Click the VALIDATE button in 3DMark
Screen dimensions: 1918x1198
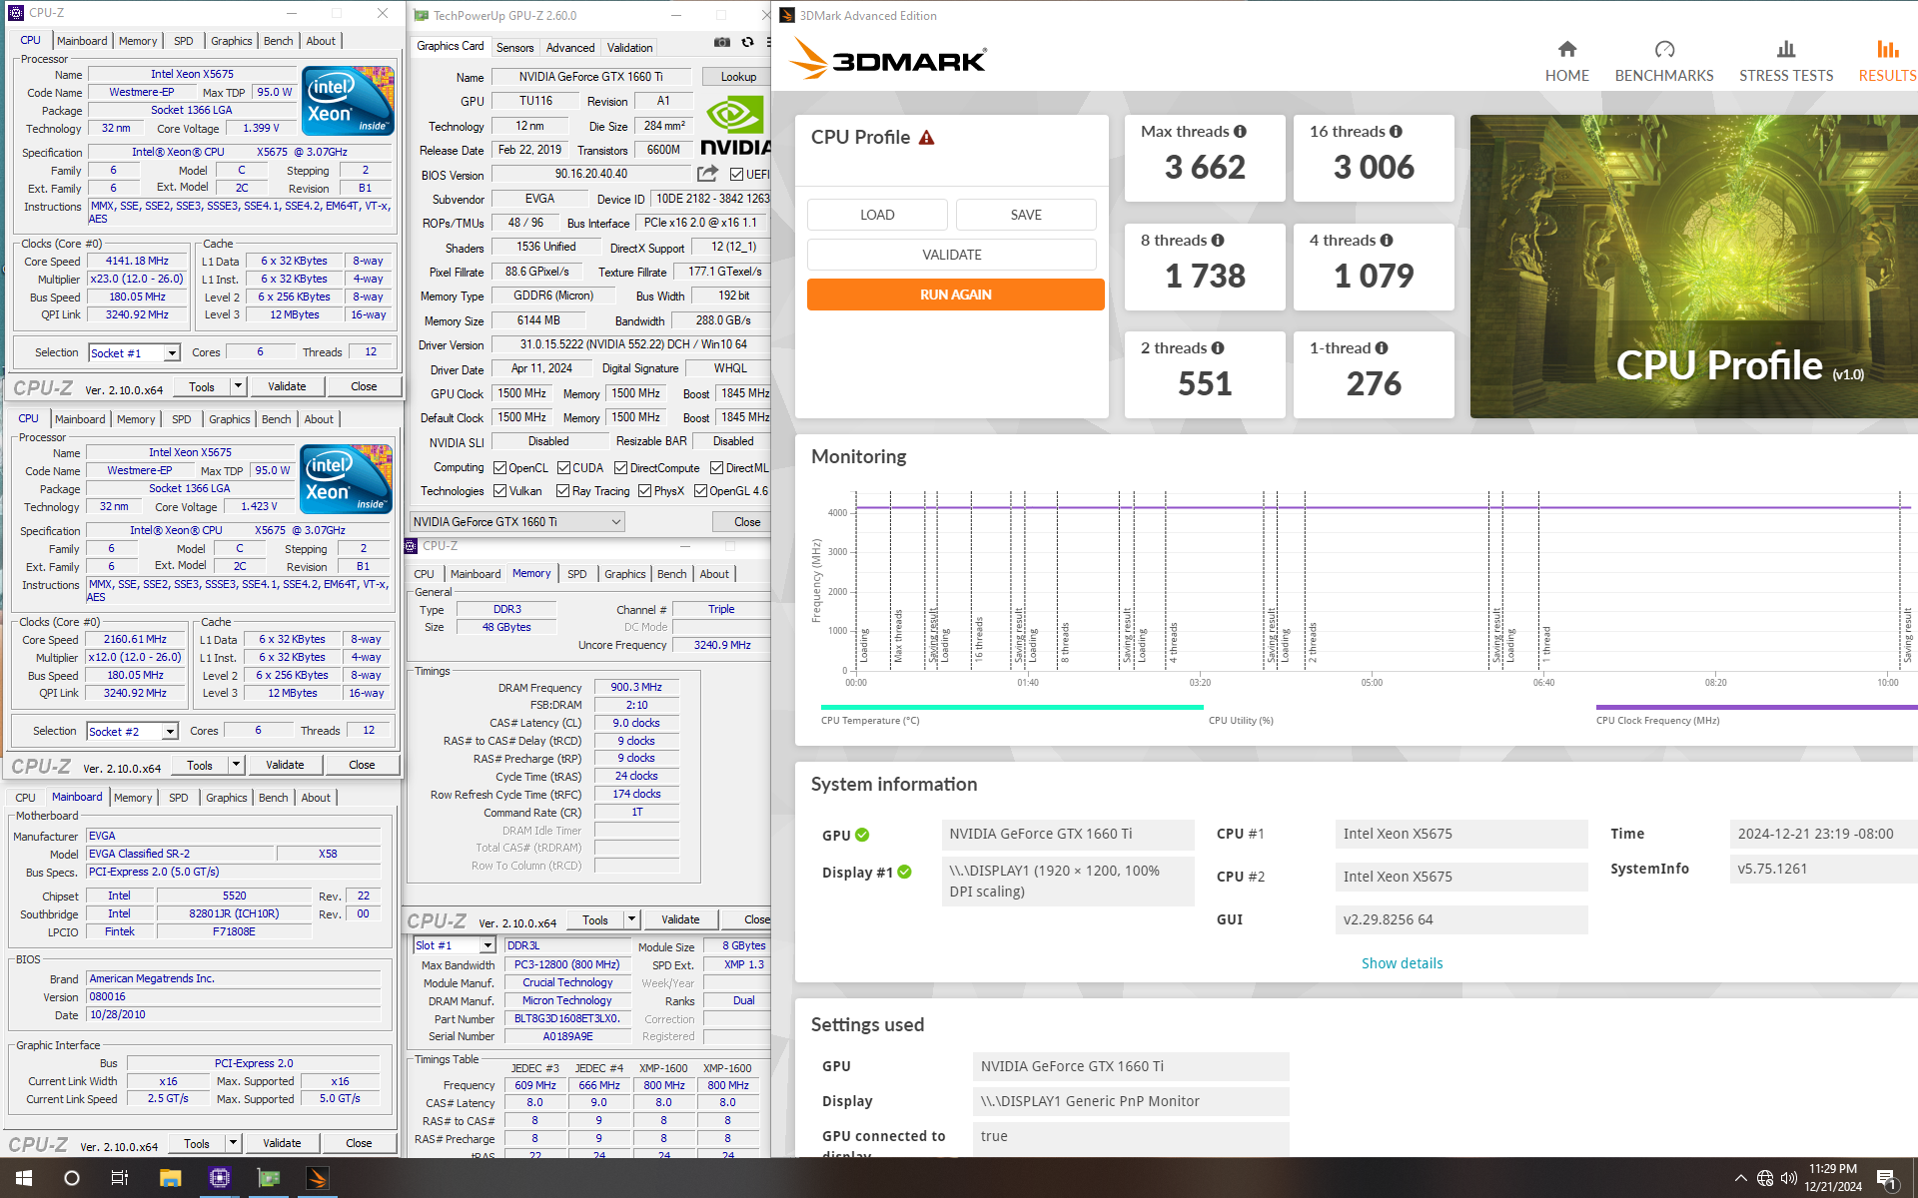coord(952,255)
